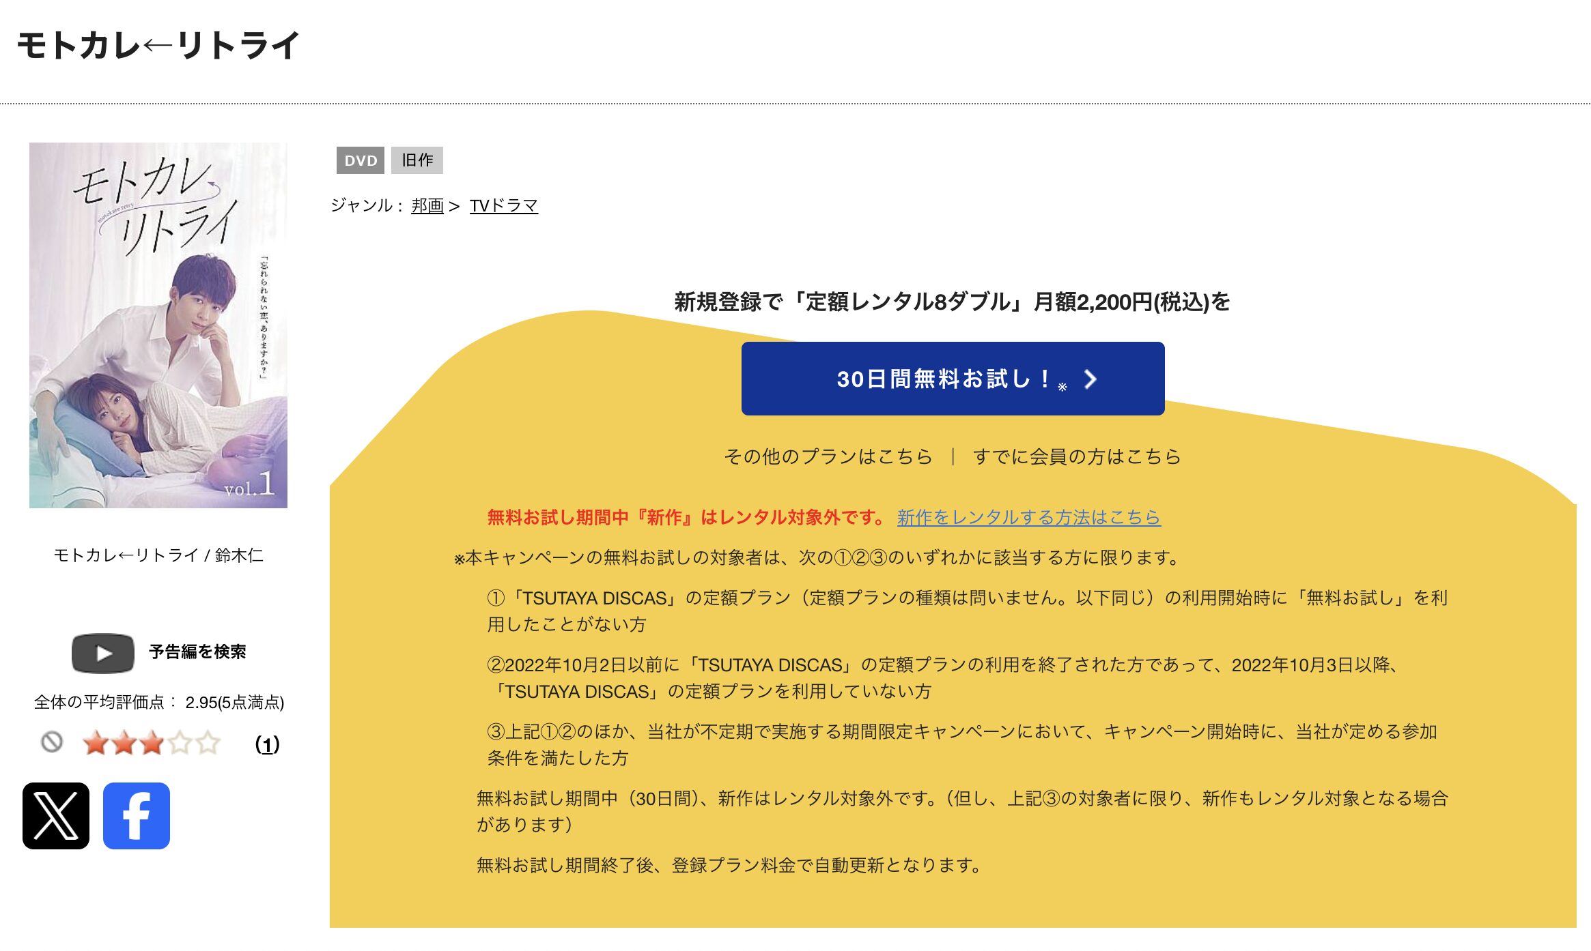The image size is (1591, 951).
Task: Start the 30日間無料お試し trial
Action: (x=953, y=379)
